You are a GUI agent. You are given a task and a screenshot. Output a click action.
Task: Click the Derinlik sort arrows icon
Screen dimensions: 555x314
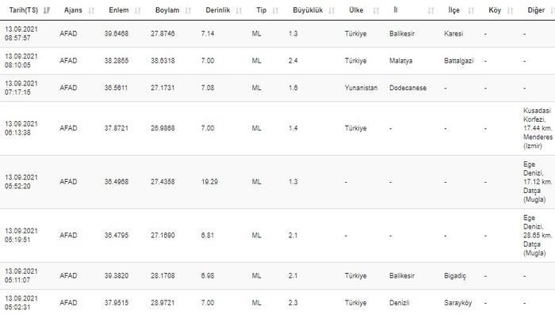pyautogui.click(x=239, y=10)
